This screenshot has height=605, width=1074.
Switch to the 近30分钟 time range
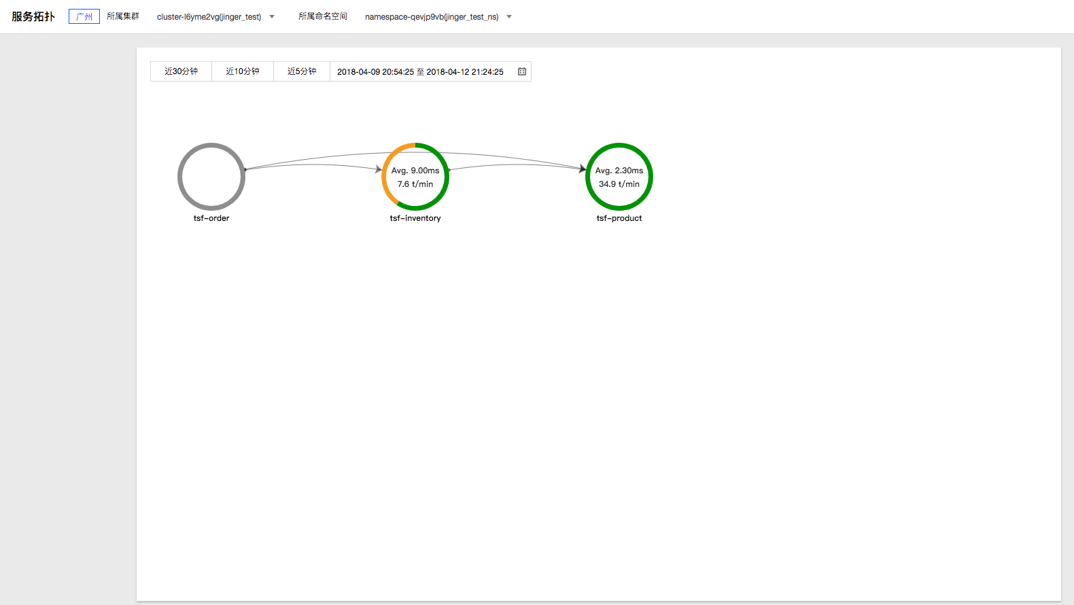pos(181,71)
